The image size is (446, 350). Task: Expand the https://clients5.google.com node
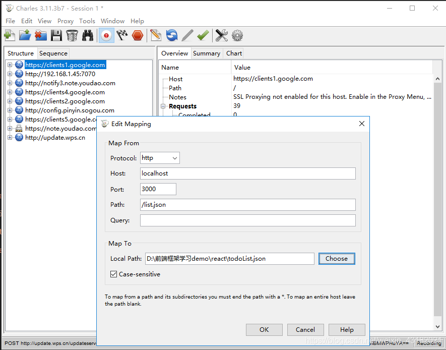pos(10,120)
